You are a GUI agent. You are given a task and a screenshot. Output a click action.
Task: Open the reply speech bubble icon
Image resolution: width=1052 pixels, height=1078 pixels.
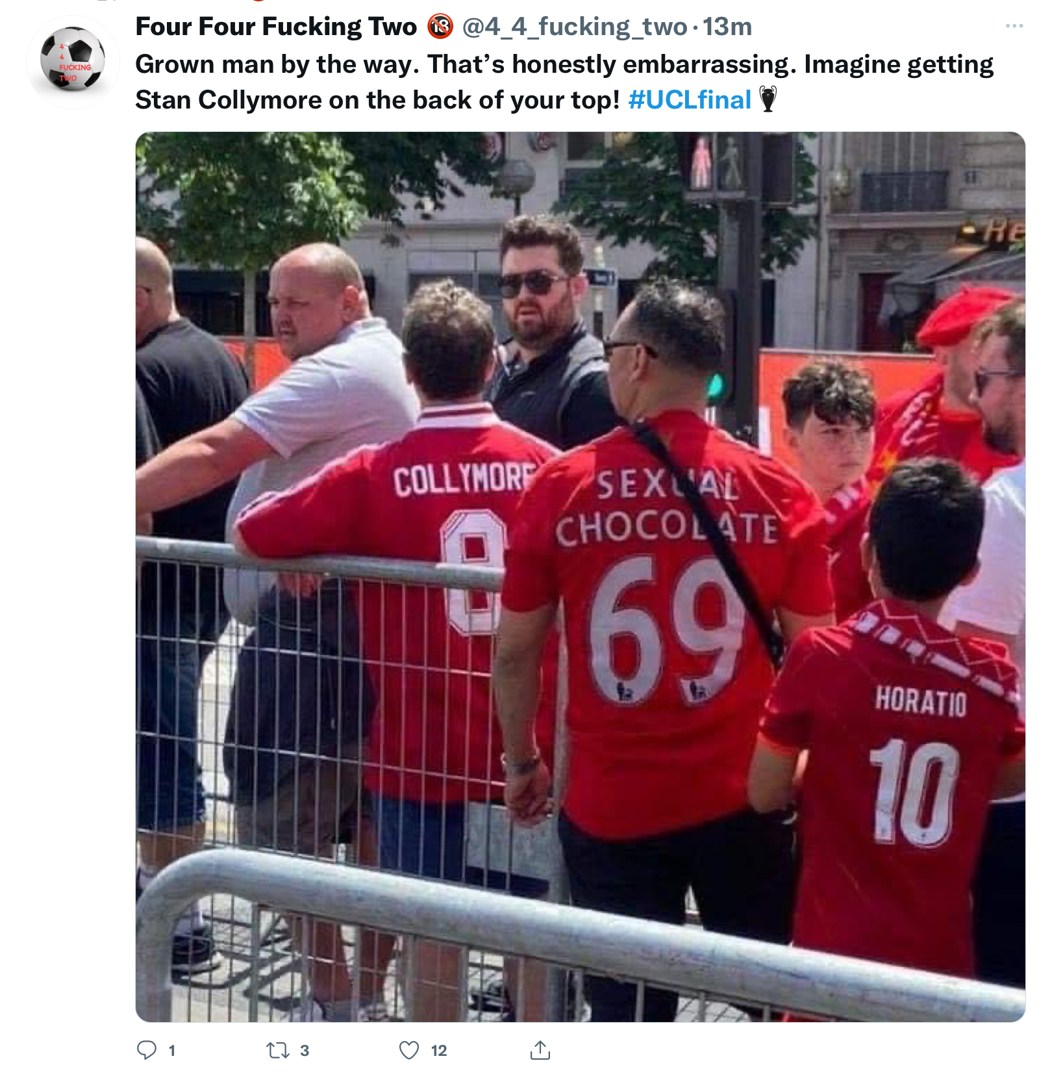pyautogui.click(x=147, y=1050)
